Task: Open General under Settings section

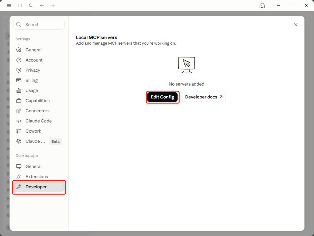Action: [x=39, y=50]
